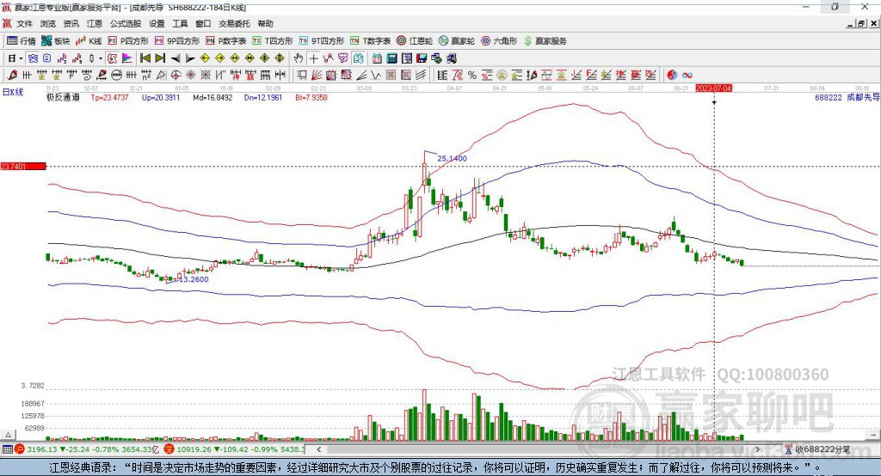
Task: Open the T数字表 tool
Action: point(370,41)
